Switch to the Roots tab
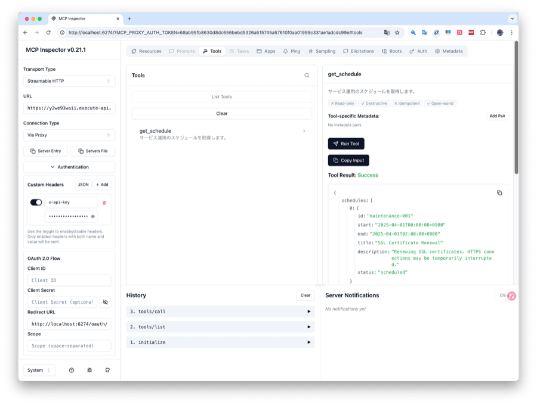Image resolution: width=537 pixels, height=405 pixels. (x=391, y=51)
